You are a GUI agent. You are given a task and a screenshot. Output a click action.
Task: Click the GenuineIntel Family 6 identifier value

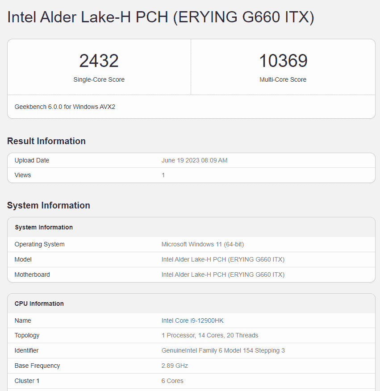click(x=223, y=350)
